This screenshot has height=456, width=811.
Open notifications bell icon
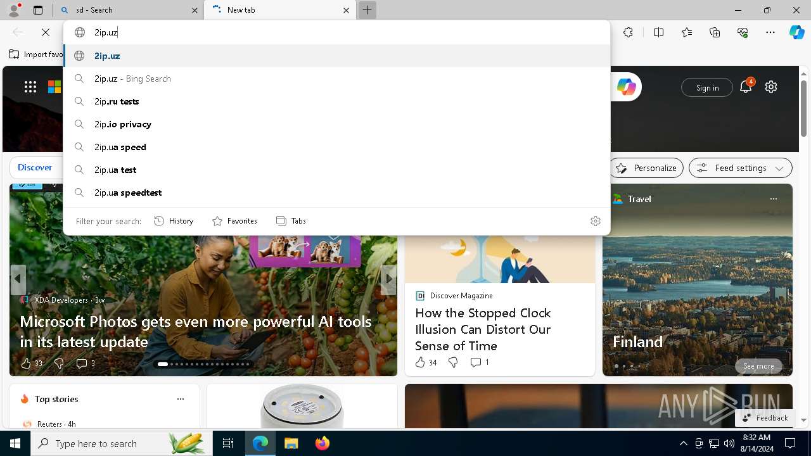coord(746,87)
